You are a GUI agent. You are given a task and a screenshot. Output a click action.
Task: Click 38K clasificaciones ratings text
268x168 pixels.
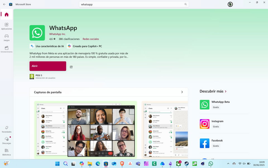coord(69,39)
